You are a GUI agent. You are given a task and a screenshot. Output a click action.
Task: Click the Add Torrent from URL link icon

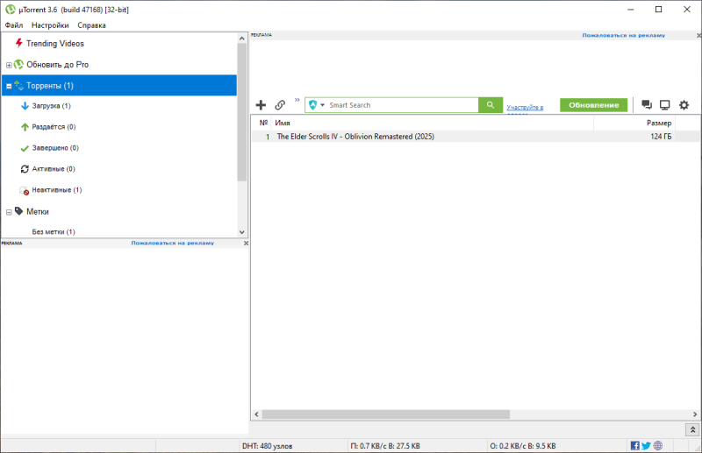(x=280, y=105)
